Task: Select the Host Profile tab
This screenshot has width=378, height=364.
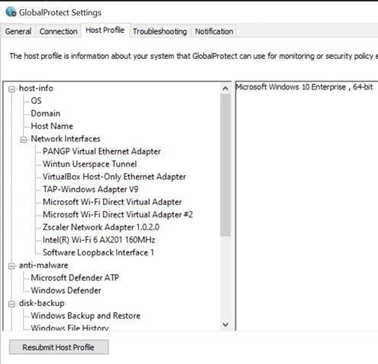Action: point(105,30)
